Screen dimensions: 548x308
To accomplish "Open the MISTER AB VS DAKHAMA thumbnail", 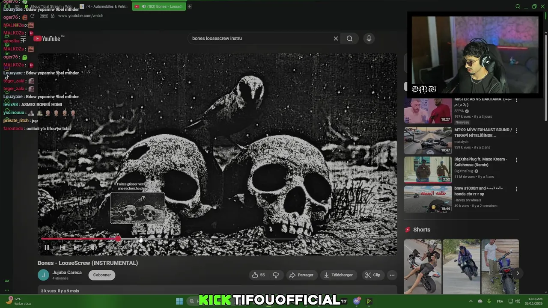I will point(428,111).
